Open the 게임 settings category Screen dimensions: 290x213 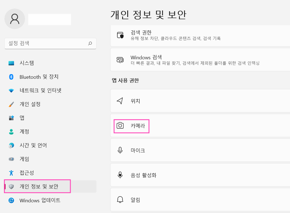[50, 159]
